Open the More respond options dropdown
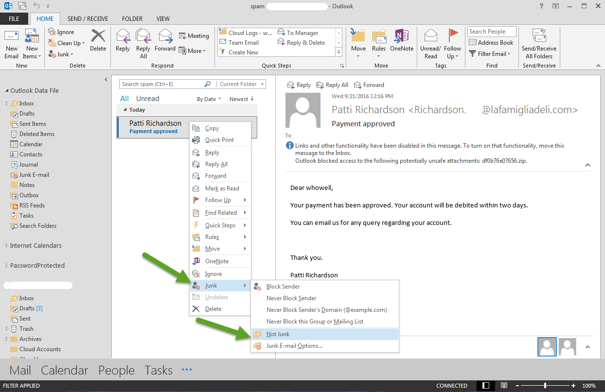 pos(193,51)
